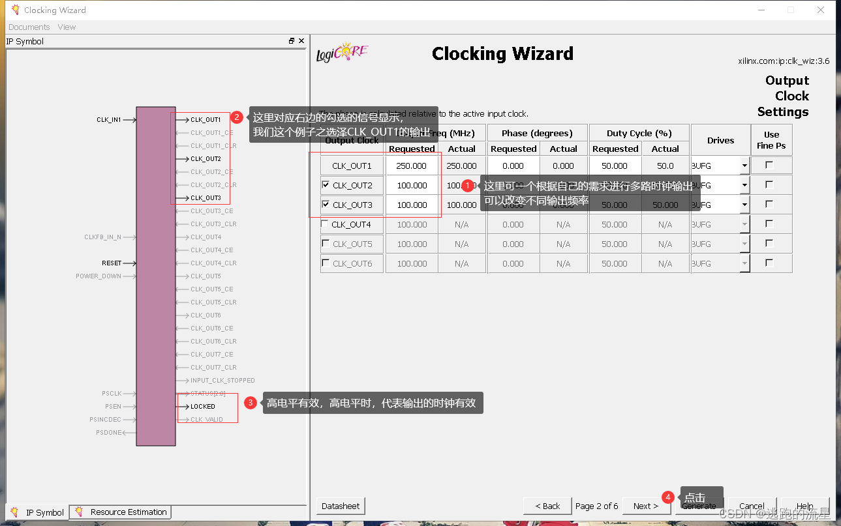Click the Cancel button

click(752, 506)
